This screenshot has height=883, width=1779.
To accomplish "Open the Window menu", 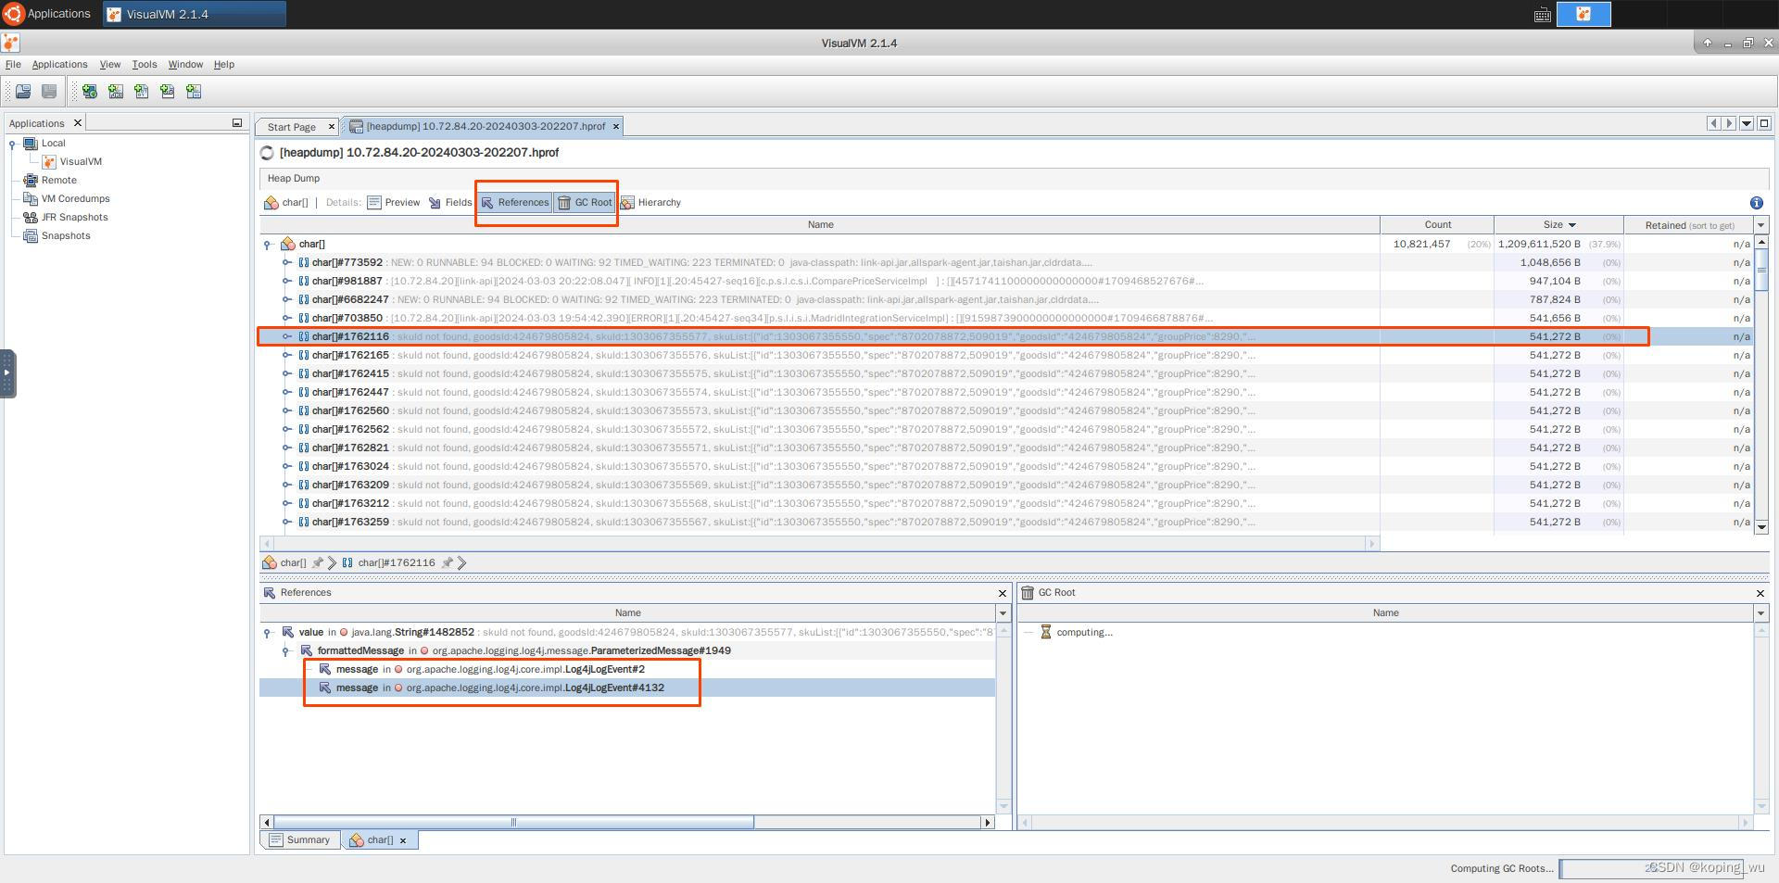I will point(185,64).
